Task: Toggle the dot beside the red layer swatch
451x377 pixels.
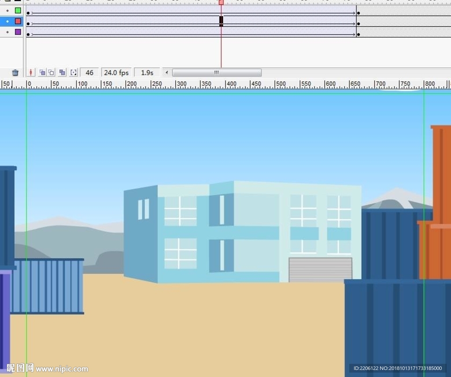Action: pos(7,21)
